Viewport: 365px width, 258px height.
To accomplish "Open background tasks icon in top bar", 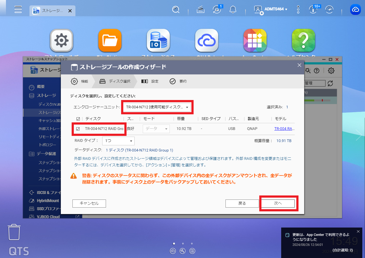I will (200, 10).
